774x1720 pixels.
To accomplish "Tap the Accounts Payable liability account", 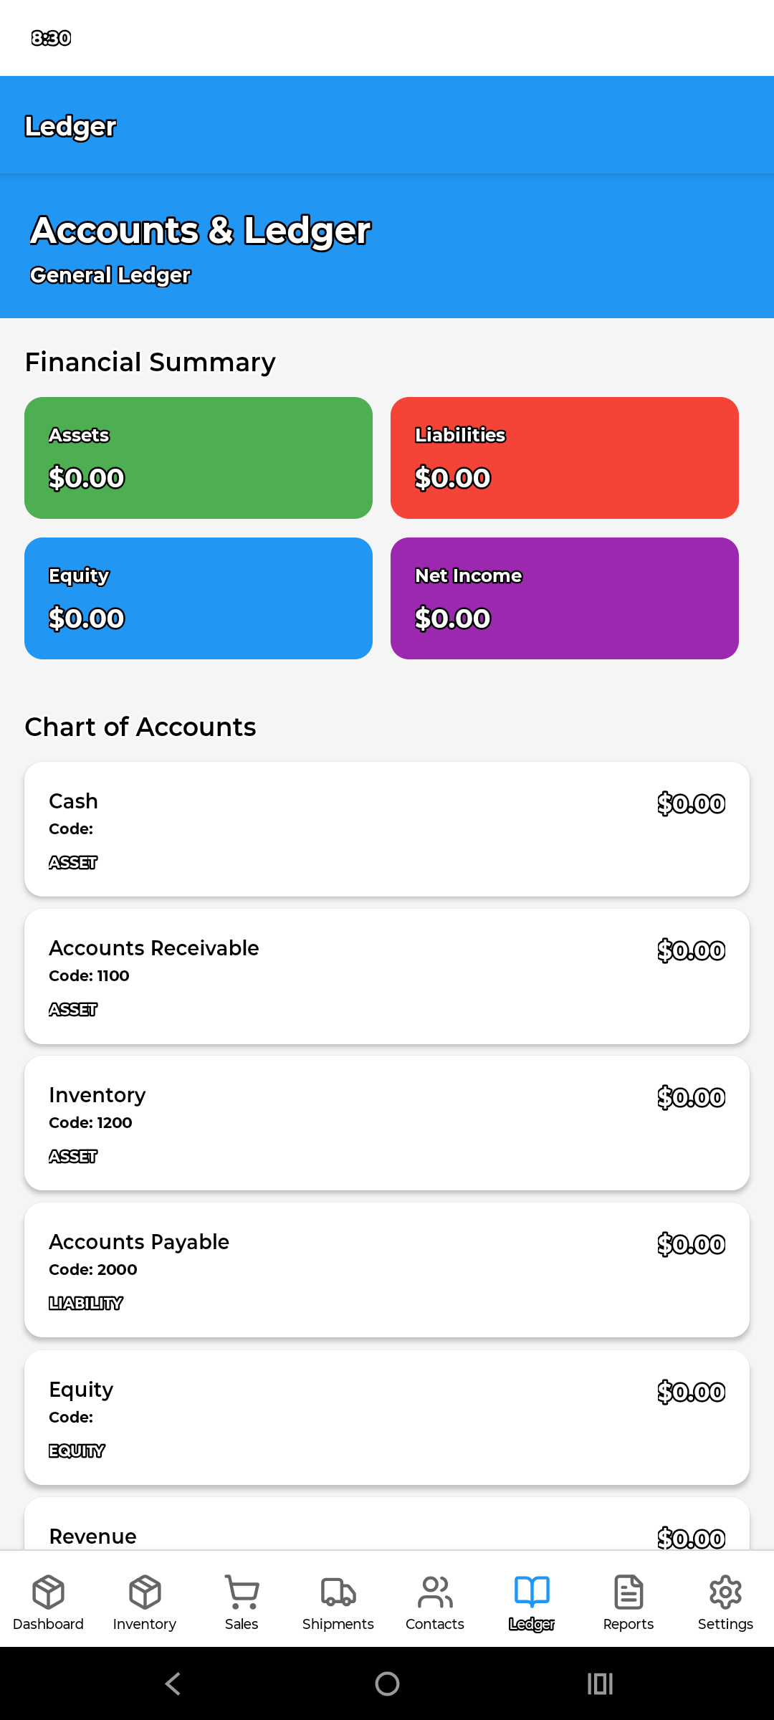I will coord(387,1270).
